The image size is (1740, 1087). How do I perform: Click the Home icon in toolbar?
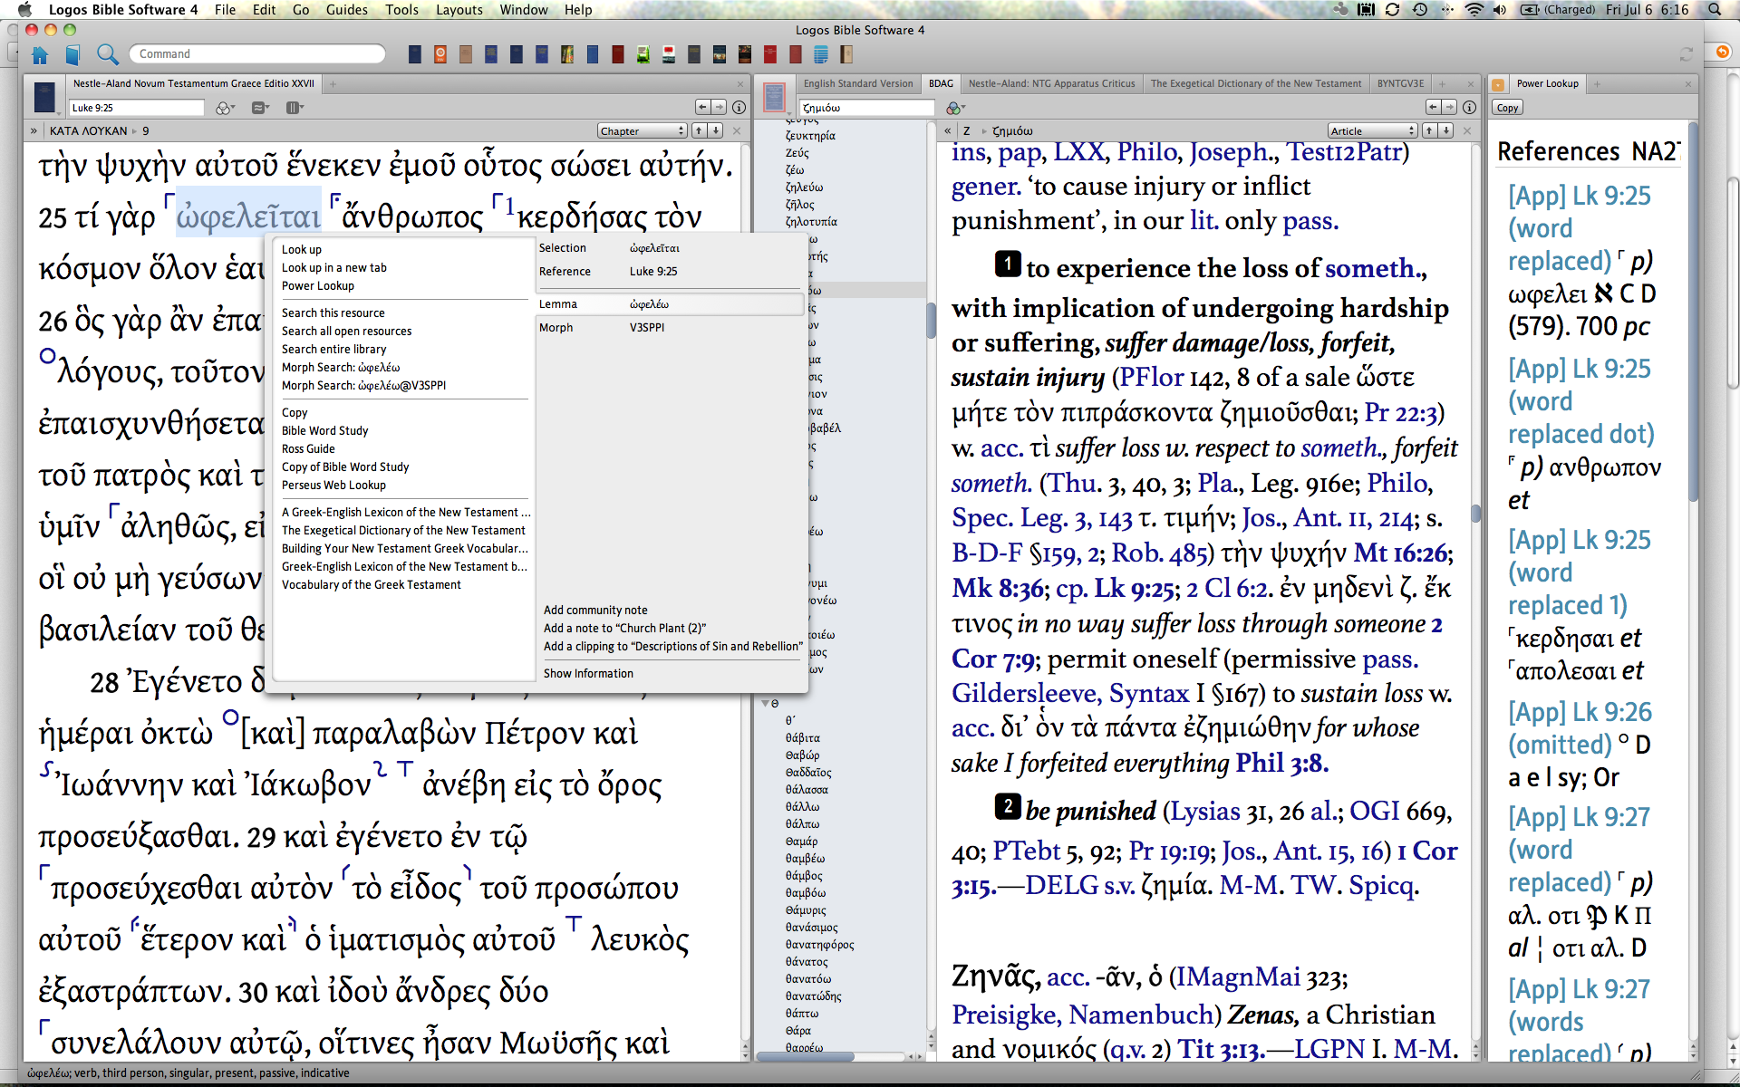[40, 55]
